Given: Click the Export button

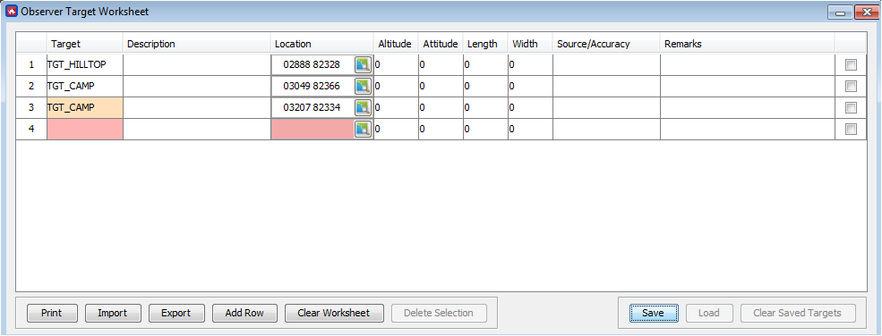Looking at the screenshot, I should pos(176,313).
